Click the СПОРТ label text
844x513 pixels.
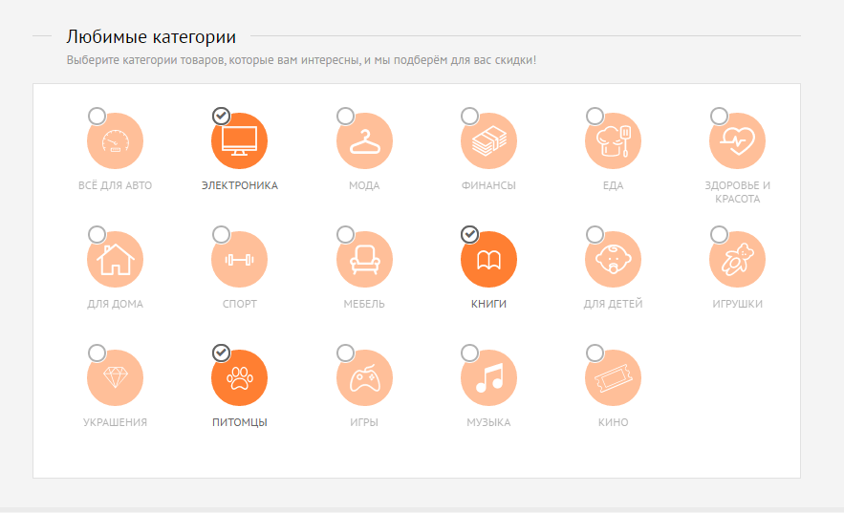pyautogui.click(x=240, y=304)
